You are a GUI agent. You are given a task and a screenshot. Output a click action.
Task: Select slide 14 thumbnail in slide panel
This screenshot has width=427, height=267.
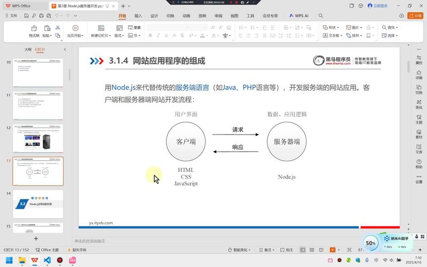pyautogui.click(x=38, y=203)
